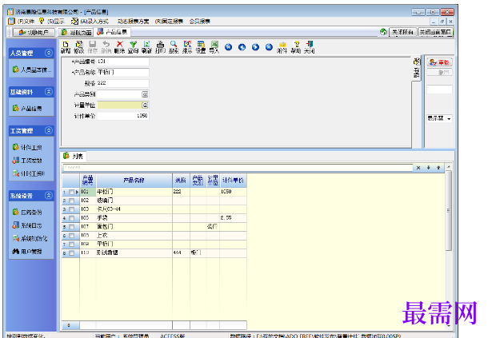
Task: Check the checkbox for row 101 平板门
Action: tap(72, 192)
